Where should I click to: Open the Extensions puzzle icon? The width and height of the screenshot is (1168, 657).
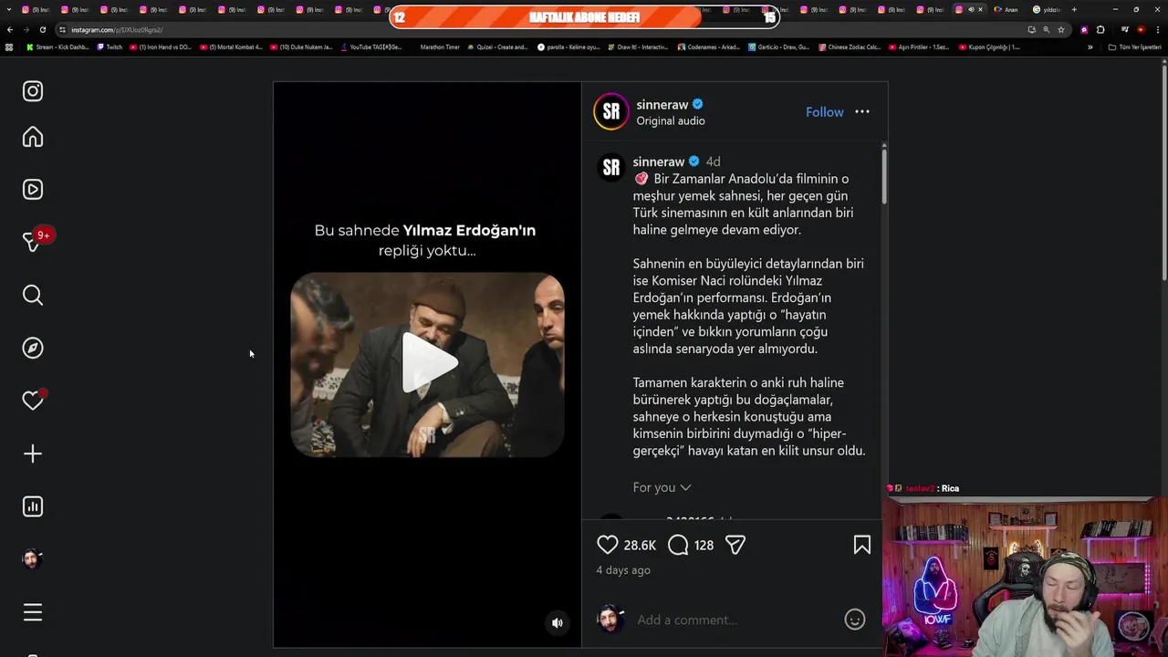(1100, 29)
